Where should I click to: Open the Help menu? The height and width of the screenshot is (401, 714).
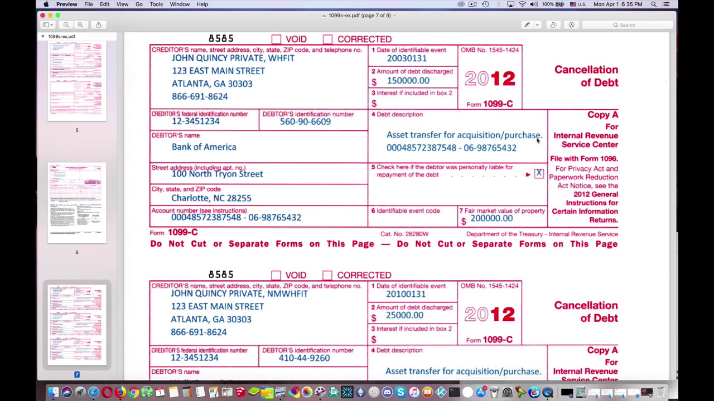pos(202,4)
